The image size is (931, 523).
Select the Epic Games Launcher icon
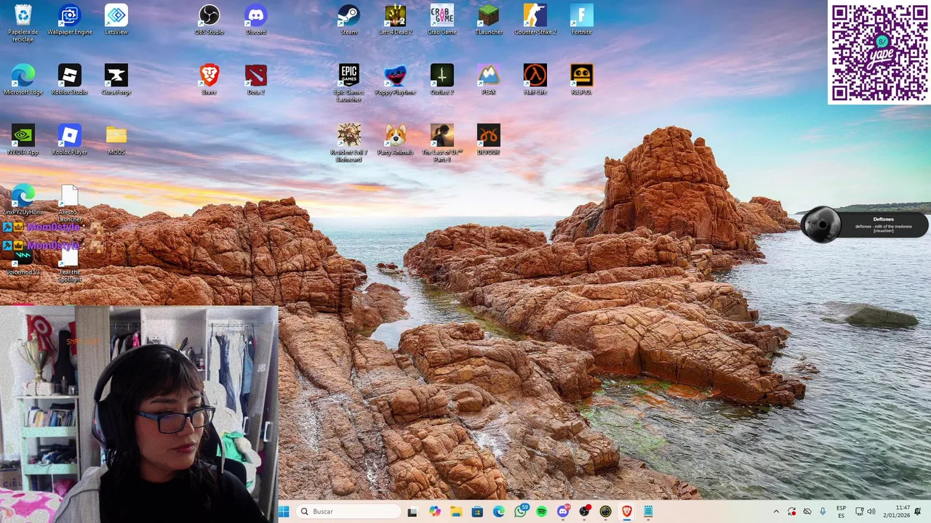(349, 84)
